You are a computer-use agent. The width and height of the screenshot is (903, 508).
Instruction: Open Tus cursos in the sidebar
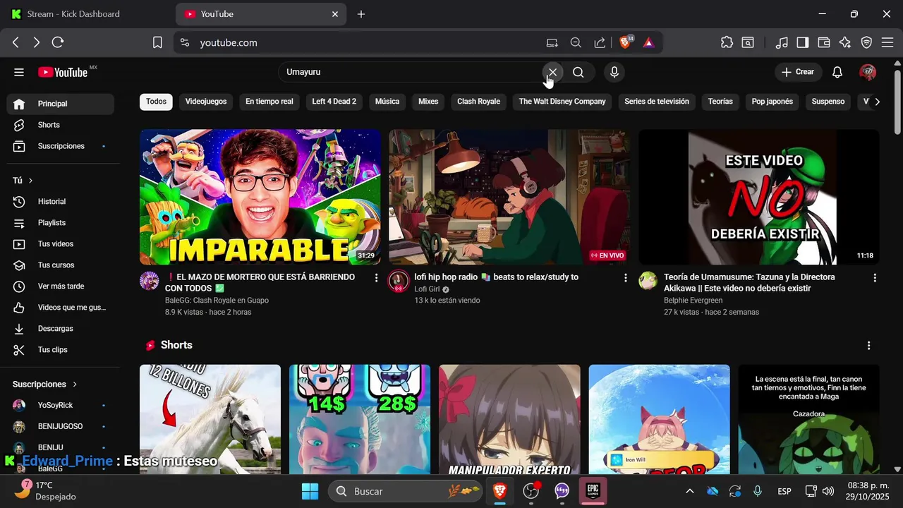pyautogui.click(x=61, y=265)
